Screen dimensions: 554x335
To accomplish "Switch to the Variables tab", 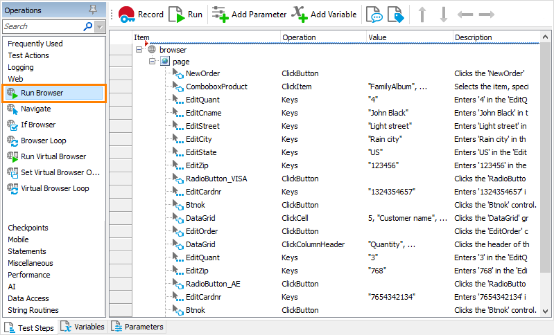I will 83,327.
